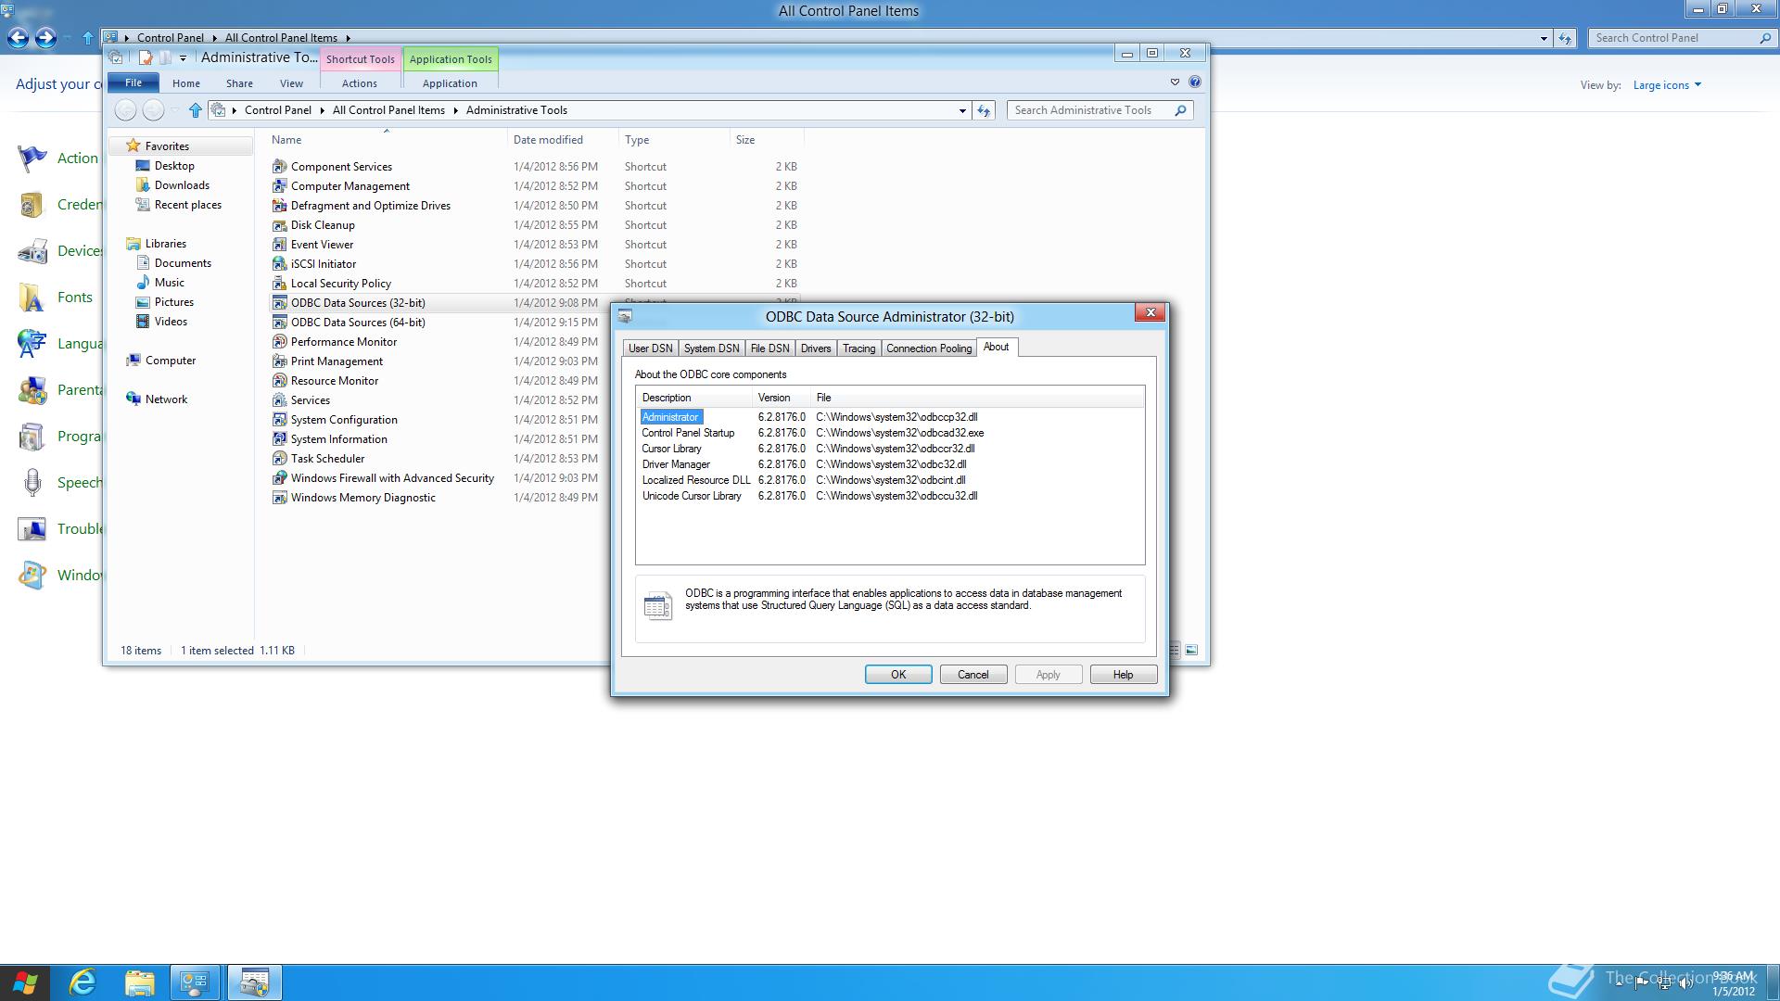Click Search Control Panel field
The width and height of the screenshot is (1780, 1001).
coord(1683,38)
